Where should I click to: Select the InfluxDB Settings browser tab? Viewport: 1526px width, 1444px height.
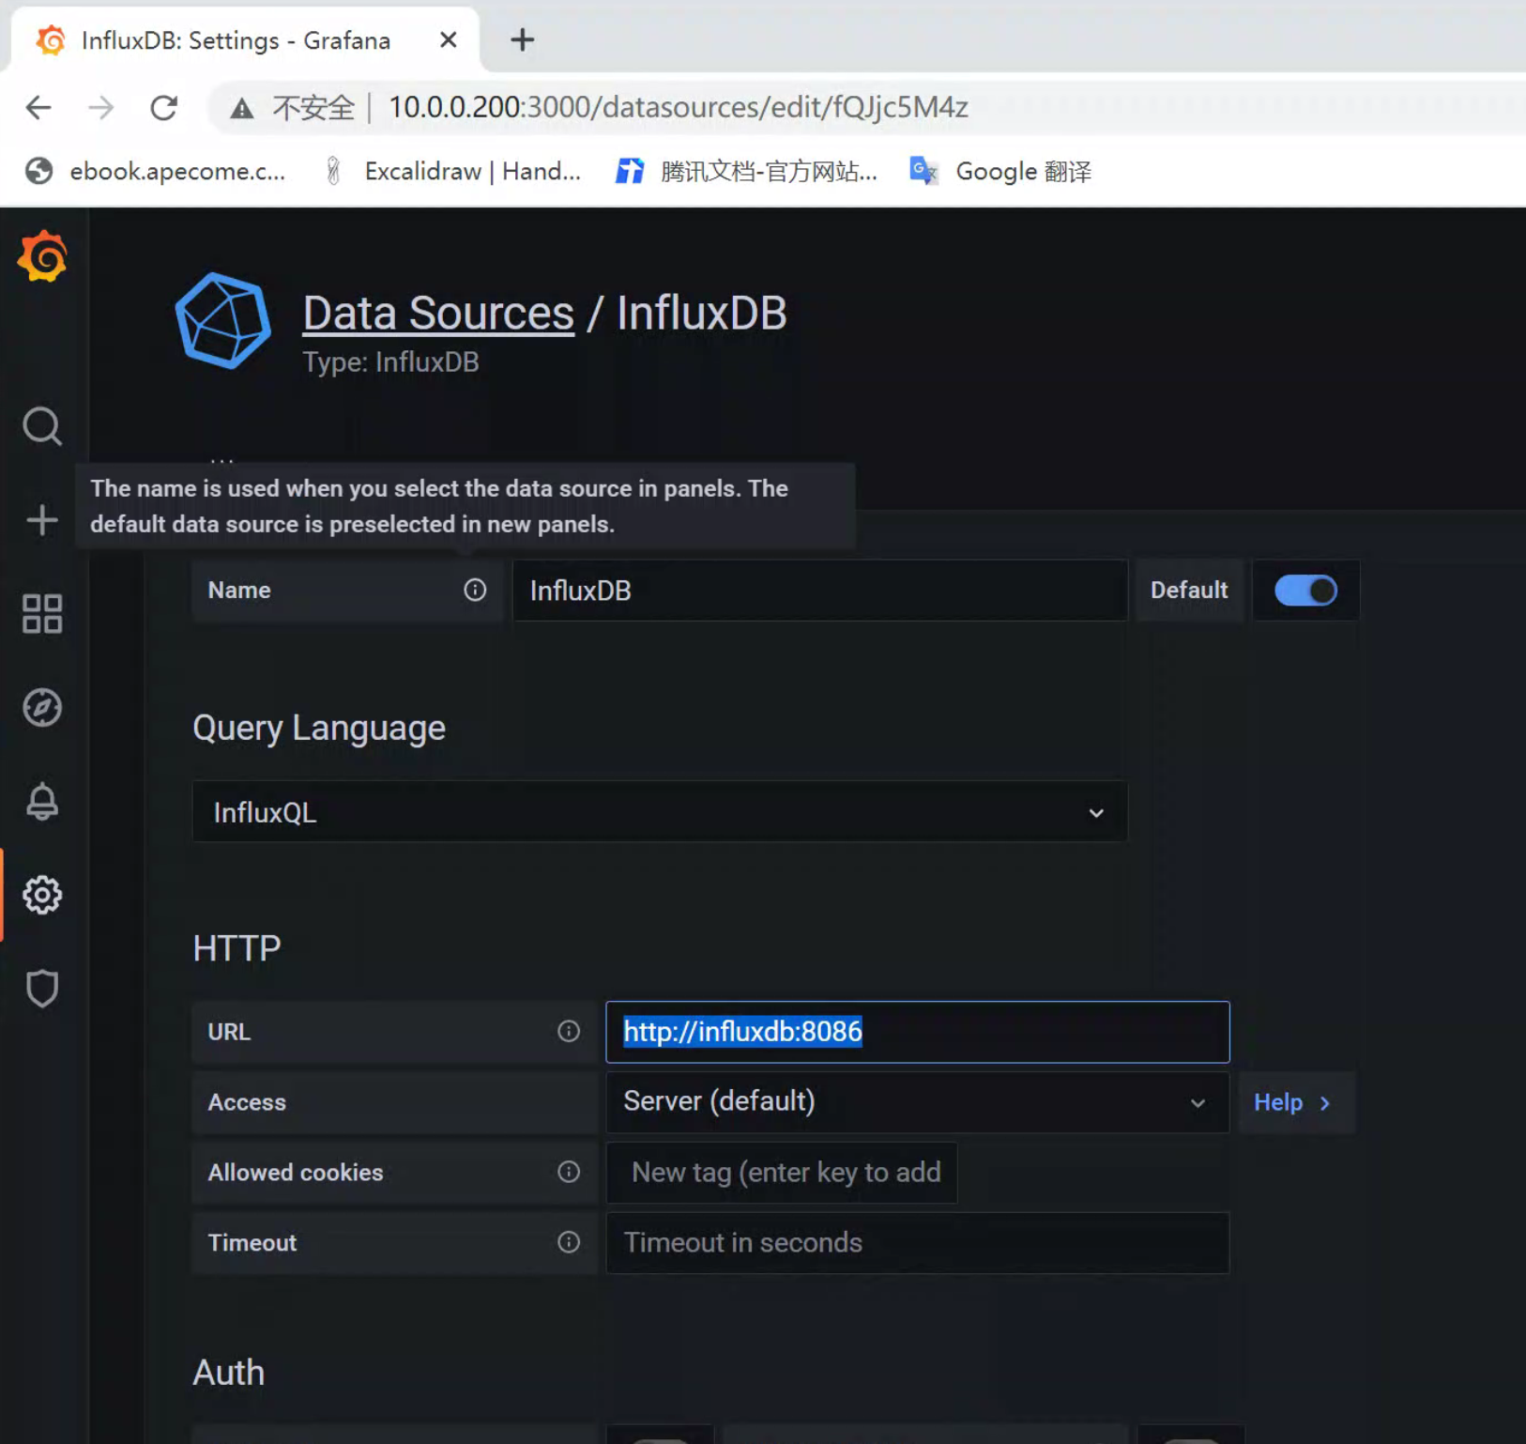pos(235,40)
